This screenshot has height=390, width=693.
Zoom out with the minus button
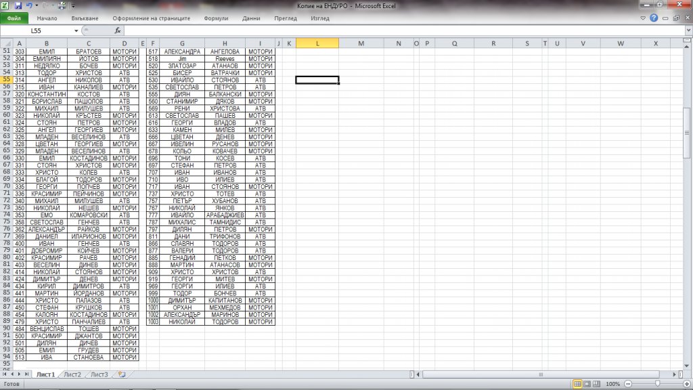pyautogui.click(x=628, y=384)
